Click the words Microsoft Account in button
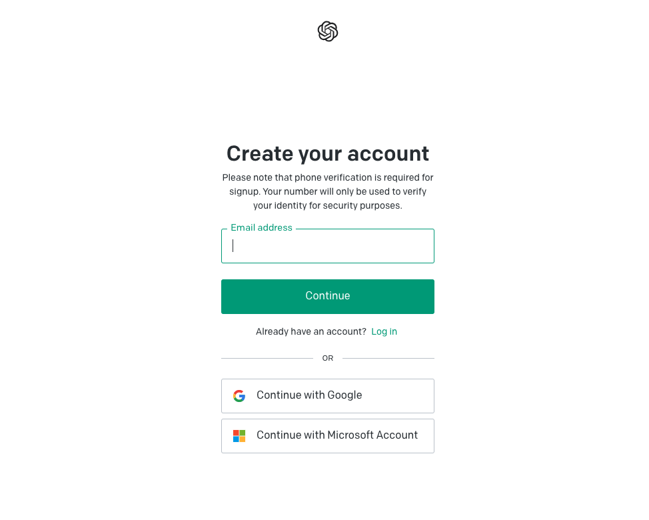The height and width of the screenshot is (520, 649). (x=372, y=435)
